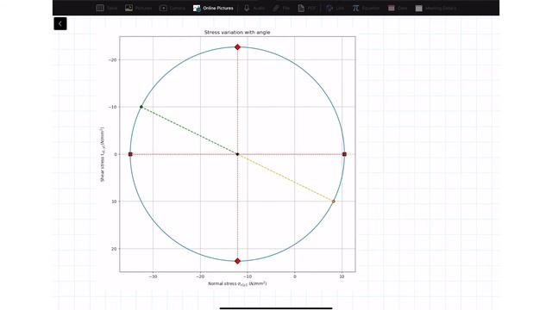This screenshot has width=552, height=310.
Task: Click the top red diamond marker on the circle
Action: point(238,47)
